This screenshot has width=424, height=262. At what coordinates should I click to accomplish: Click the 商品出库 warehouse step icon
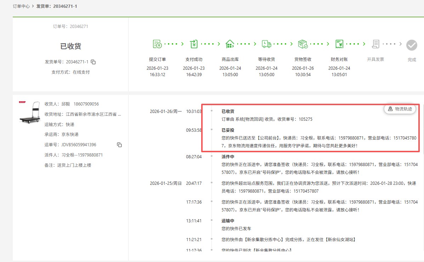coord(230,44)
